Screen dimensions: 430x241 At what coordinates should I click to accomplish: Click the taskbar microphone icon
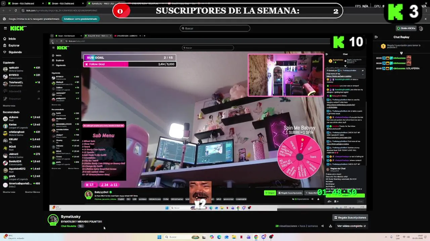click(391, 237)
